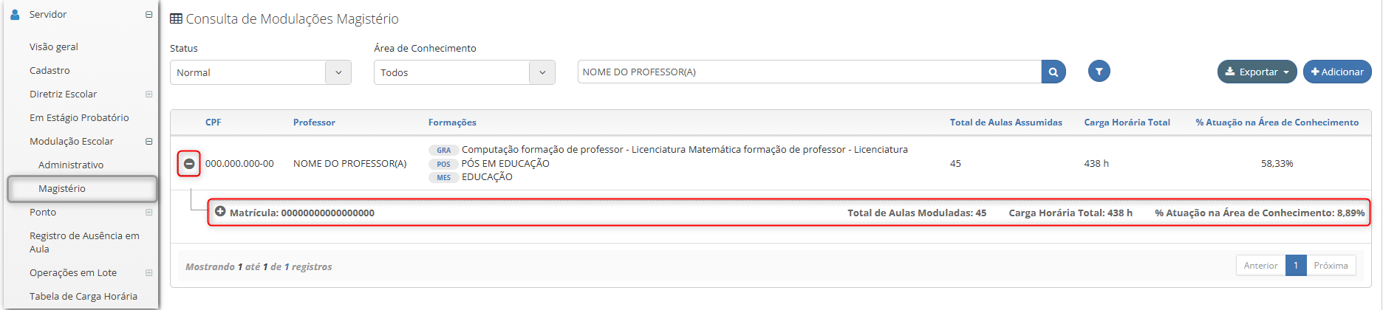The height and width of the screenshot is (310, 1383).
Task: Click the Adicionar button
Action: [x=1336, y=72]
